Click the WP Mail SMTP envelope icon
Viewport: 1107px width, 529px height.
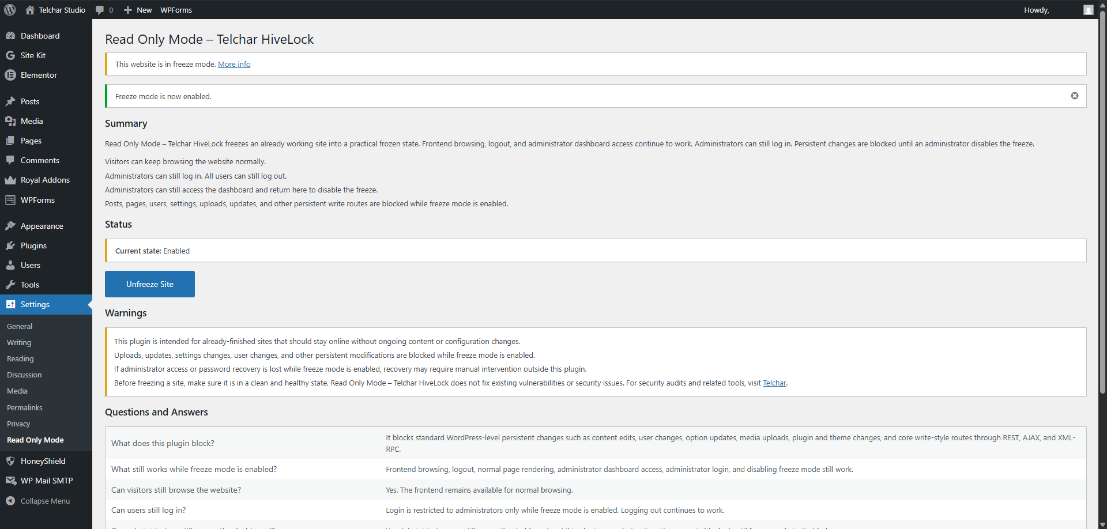tap(10, 481)
